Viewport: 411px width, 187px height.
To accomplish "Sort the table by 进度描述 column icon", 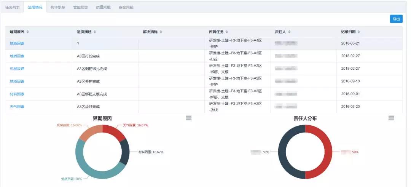I will 95,32.
